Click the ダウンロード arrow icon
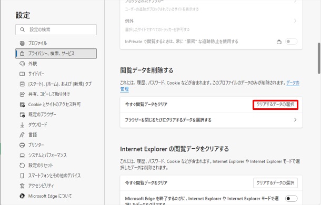 coord(22,125)
